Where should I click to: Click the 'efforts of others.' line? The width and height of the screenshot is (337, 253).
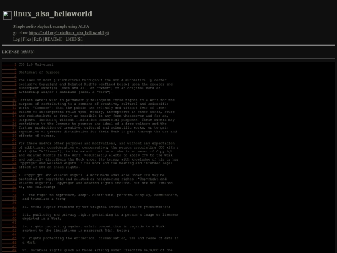pos(37,136)
